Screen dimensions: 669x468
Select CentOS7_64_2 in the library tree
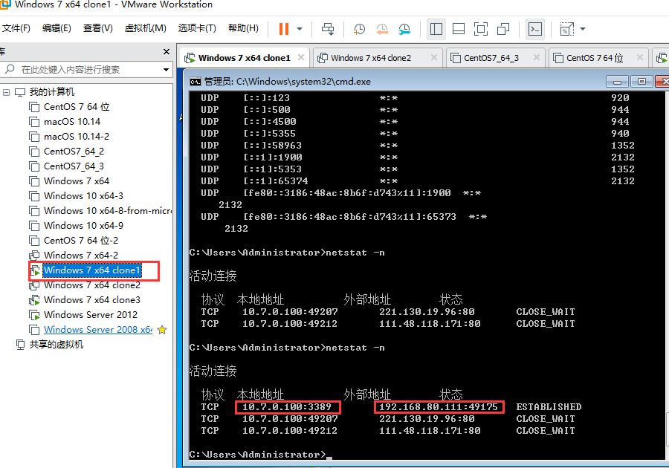click(74, 152)
